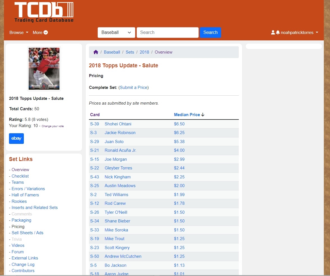Open the Baseball sport selector
The image size is (330, 276).
tap(116, 33)
